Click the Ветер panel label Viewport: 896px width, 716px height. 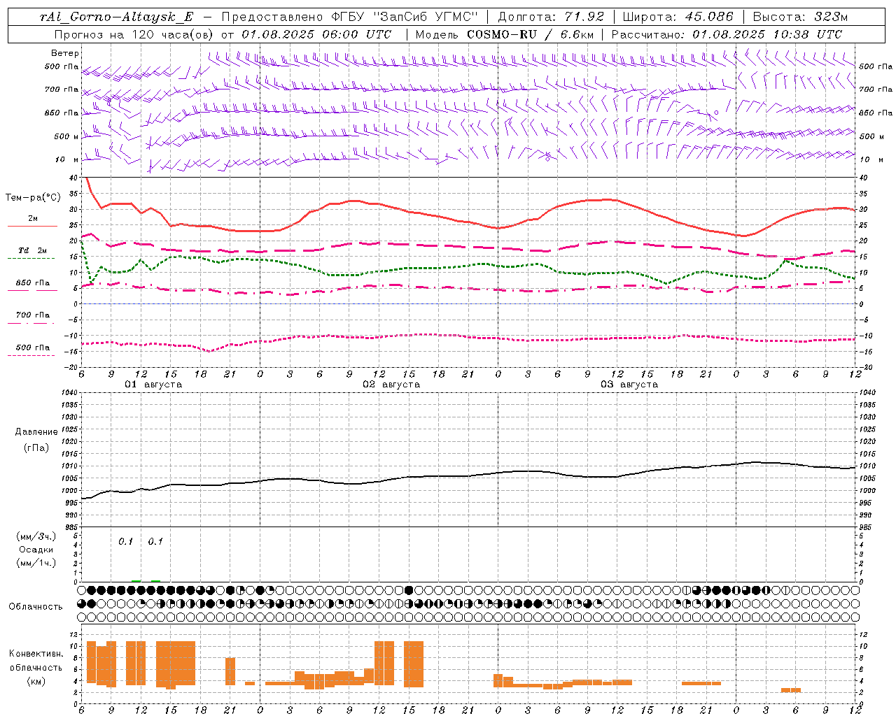click(x=65, y=53)
